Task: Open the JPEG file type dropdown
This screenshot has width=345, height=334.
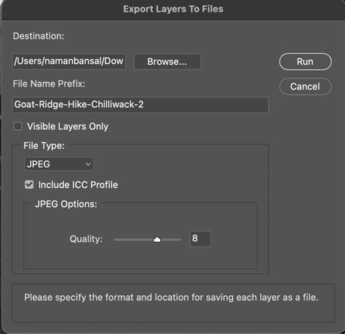Action: coord(59,164)
